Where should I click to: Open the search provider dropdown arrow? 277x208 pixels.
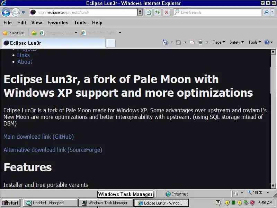(x=272, y=12)
